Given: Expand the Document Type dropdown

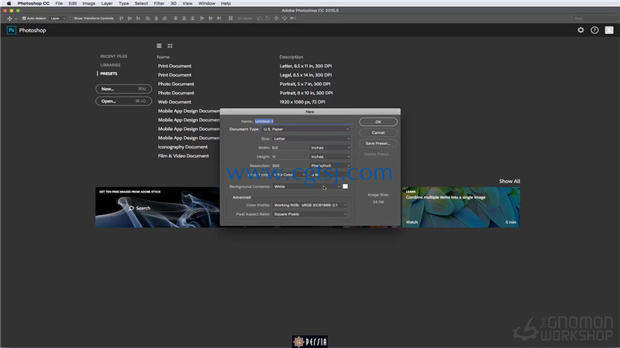Looking at the screenshot, I should 305,129.
